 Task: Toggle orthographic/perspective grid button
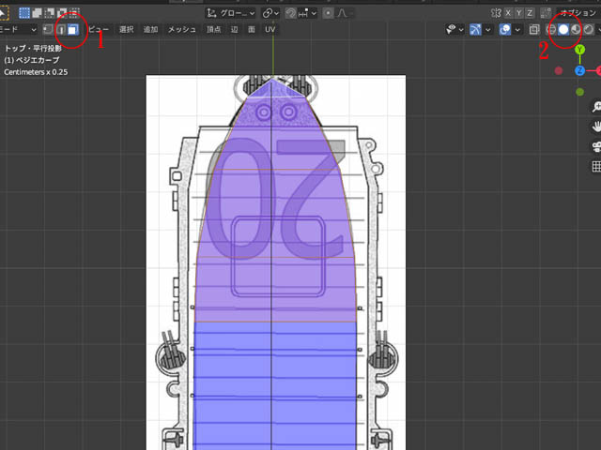(x=595, y=166)
